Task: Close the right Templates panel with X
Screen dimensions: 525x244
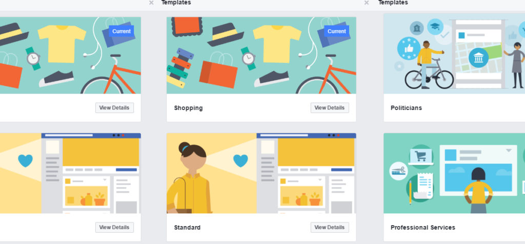Action: pyautogui.click(x=367, y=3)
